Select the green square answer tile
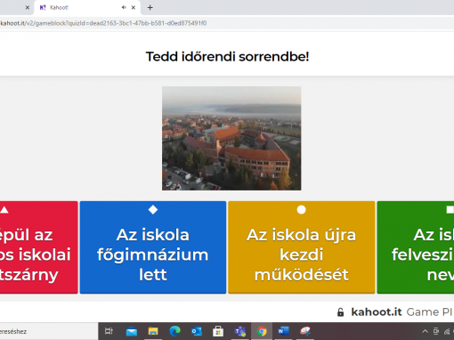Screen dimensions: 454x340 click(x=416, y=247)
